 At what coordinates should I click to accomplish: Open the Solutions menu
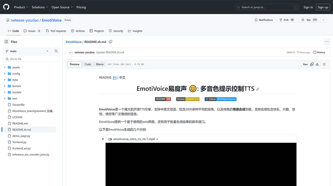pyautogui.click(x=39, y=7)
